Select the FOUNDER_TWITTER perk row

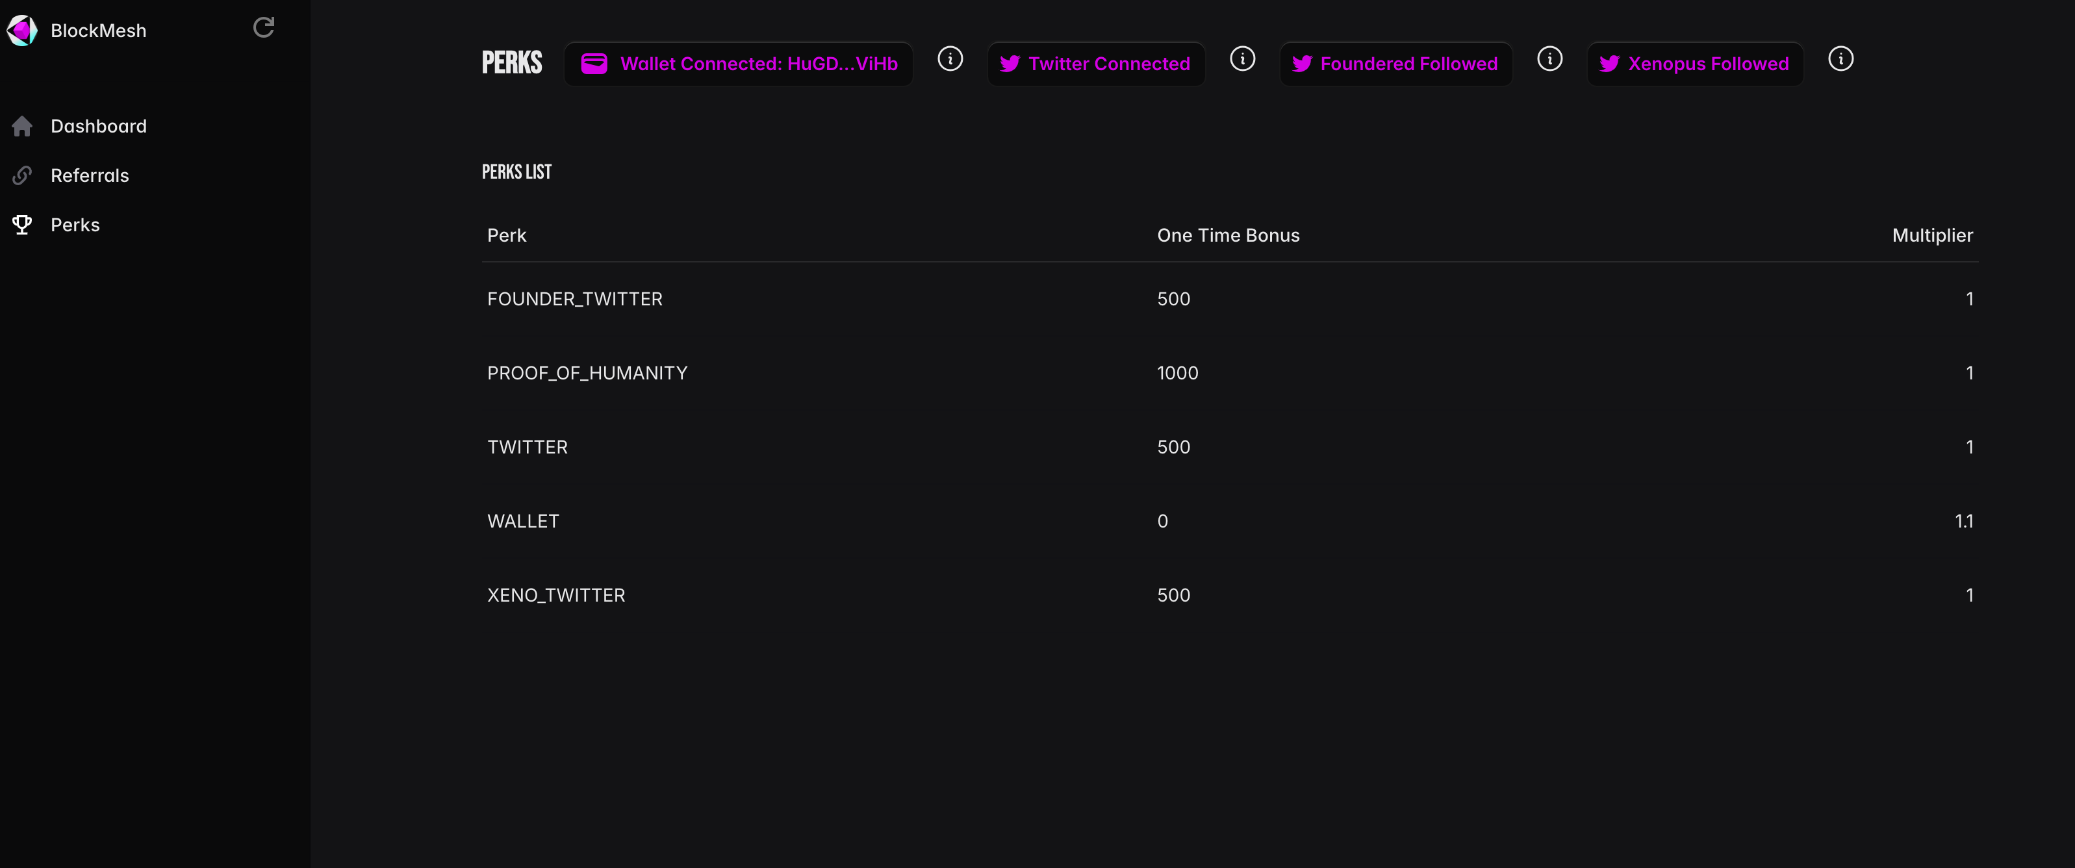[x=1229, y=299]
